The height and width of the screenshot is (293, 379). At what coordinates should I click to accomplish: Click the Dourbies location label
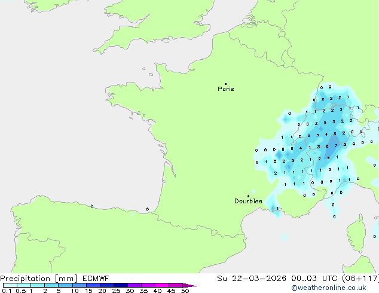[248, 201]
